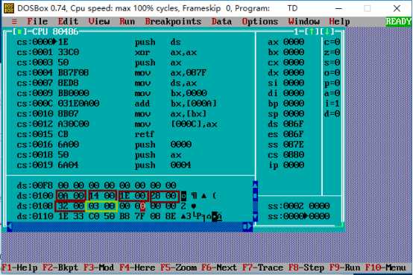The image size is (413, 275).
Task: Toggle the overflow flag o=0
Action: pos(332,73)
